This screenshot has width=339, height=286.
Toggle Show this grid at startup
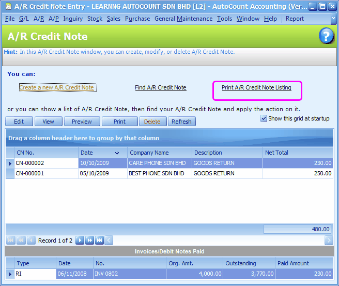264,118
